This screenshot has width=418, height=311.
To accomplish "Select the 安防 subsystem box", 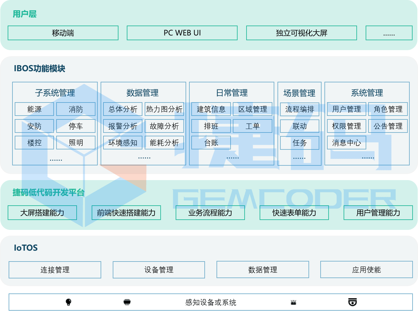I will (x=34, y=126).
